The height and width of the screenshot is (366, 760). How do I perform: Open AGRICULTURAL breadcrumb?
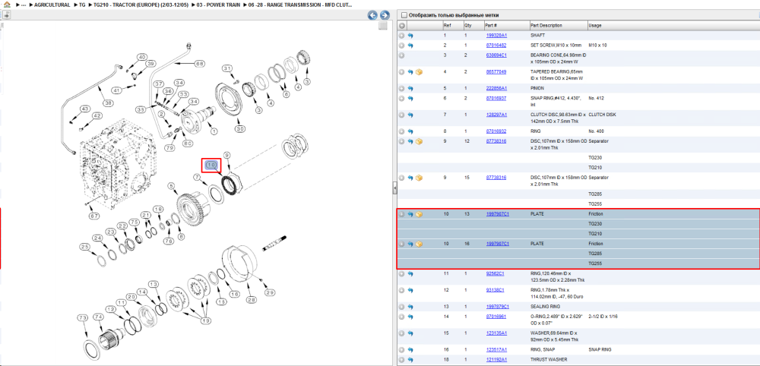(x=52, y=5)
